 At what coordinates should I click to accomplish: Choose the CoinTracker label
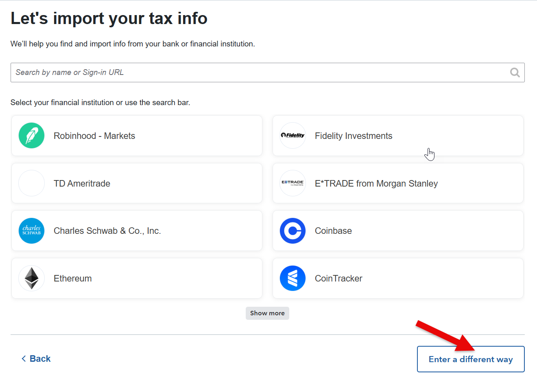click(338, 278)
